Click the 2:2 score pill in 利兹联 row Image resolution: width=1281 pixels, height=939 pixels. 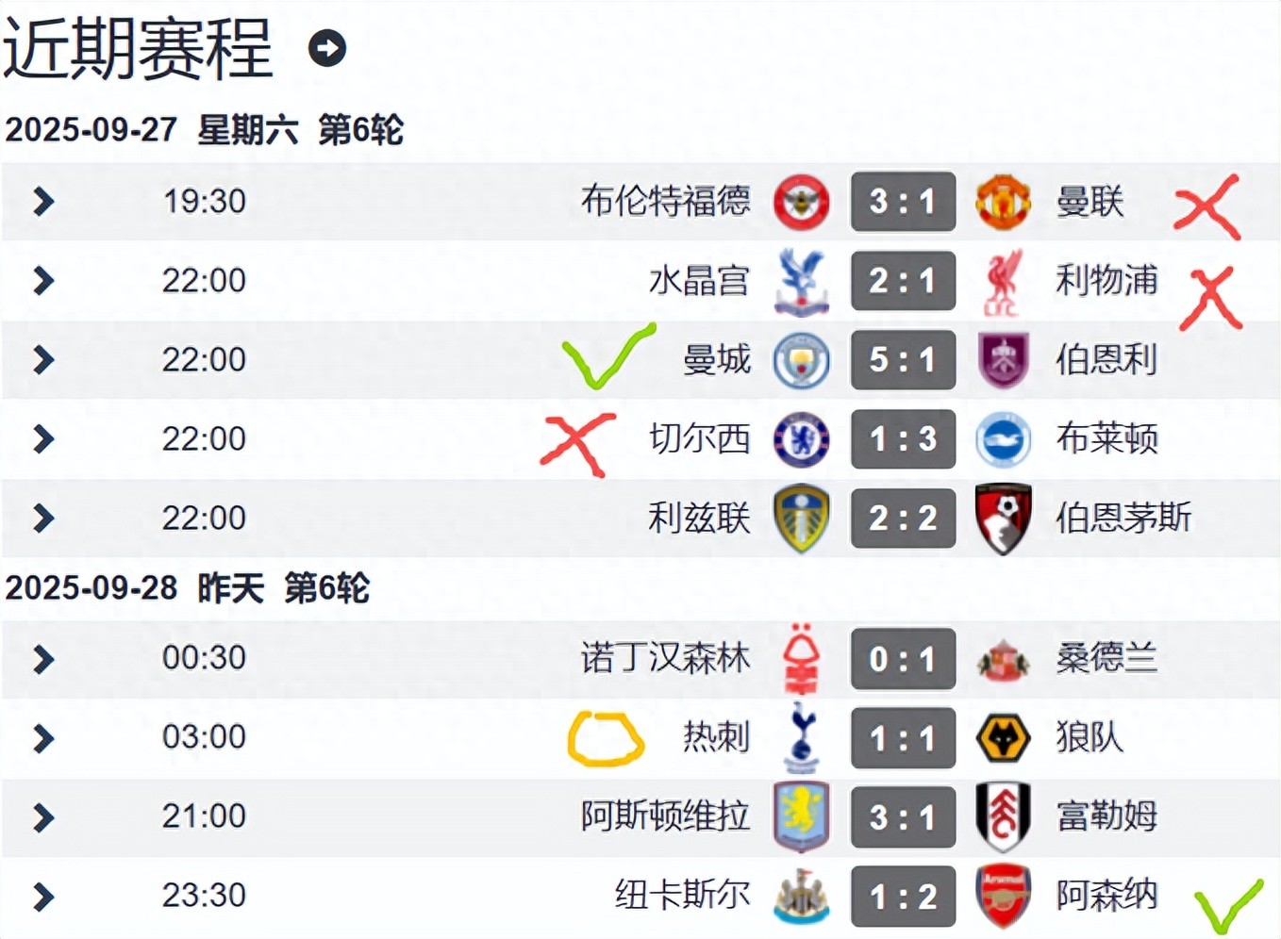[902, 518]
